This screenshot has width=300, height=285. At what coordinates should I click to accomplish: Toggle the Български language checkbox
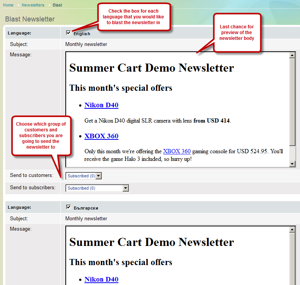tap(68, 207)
